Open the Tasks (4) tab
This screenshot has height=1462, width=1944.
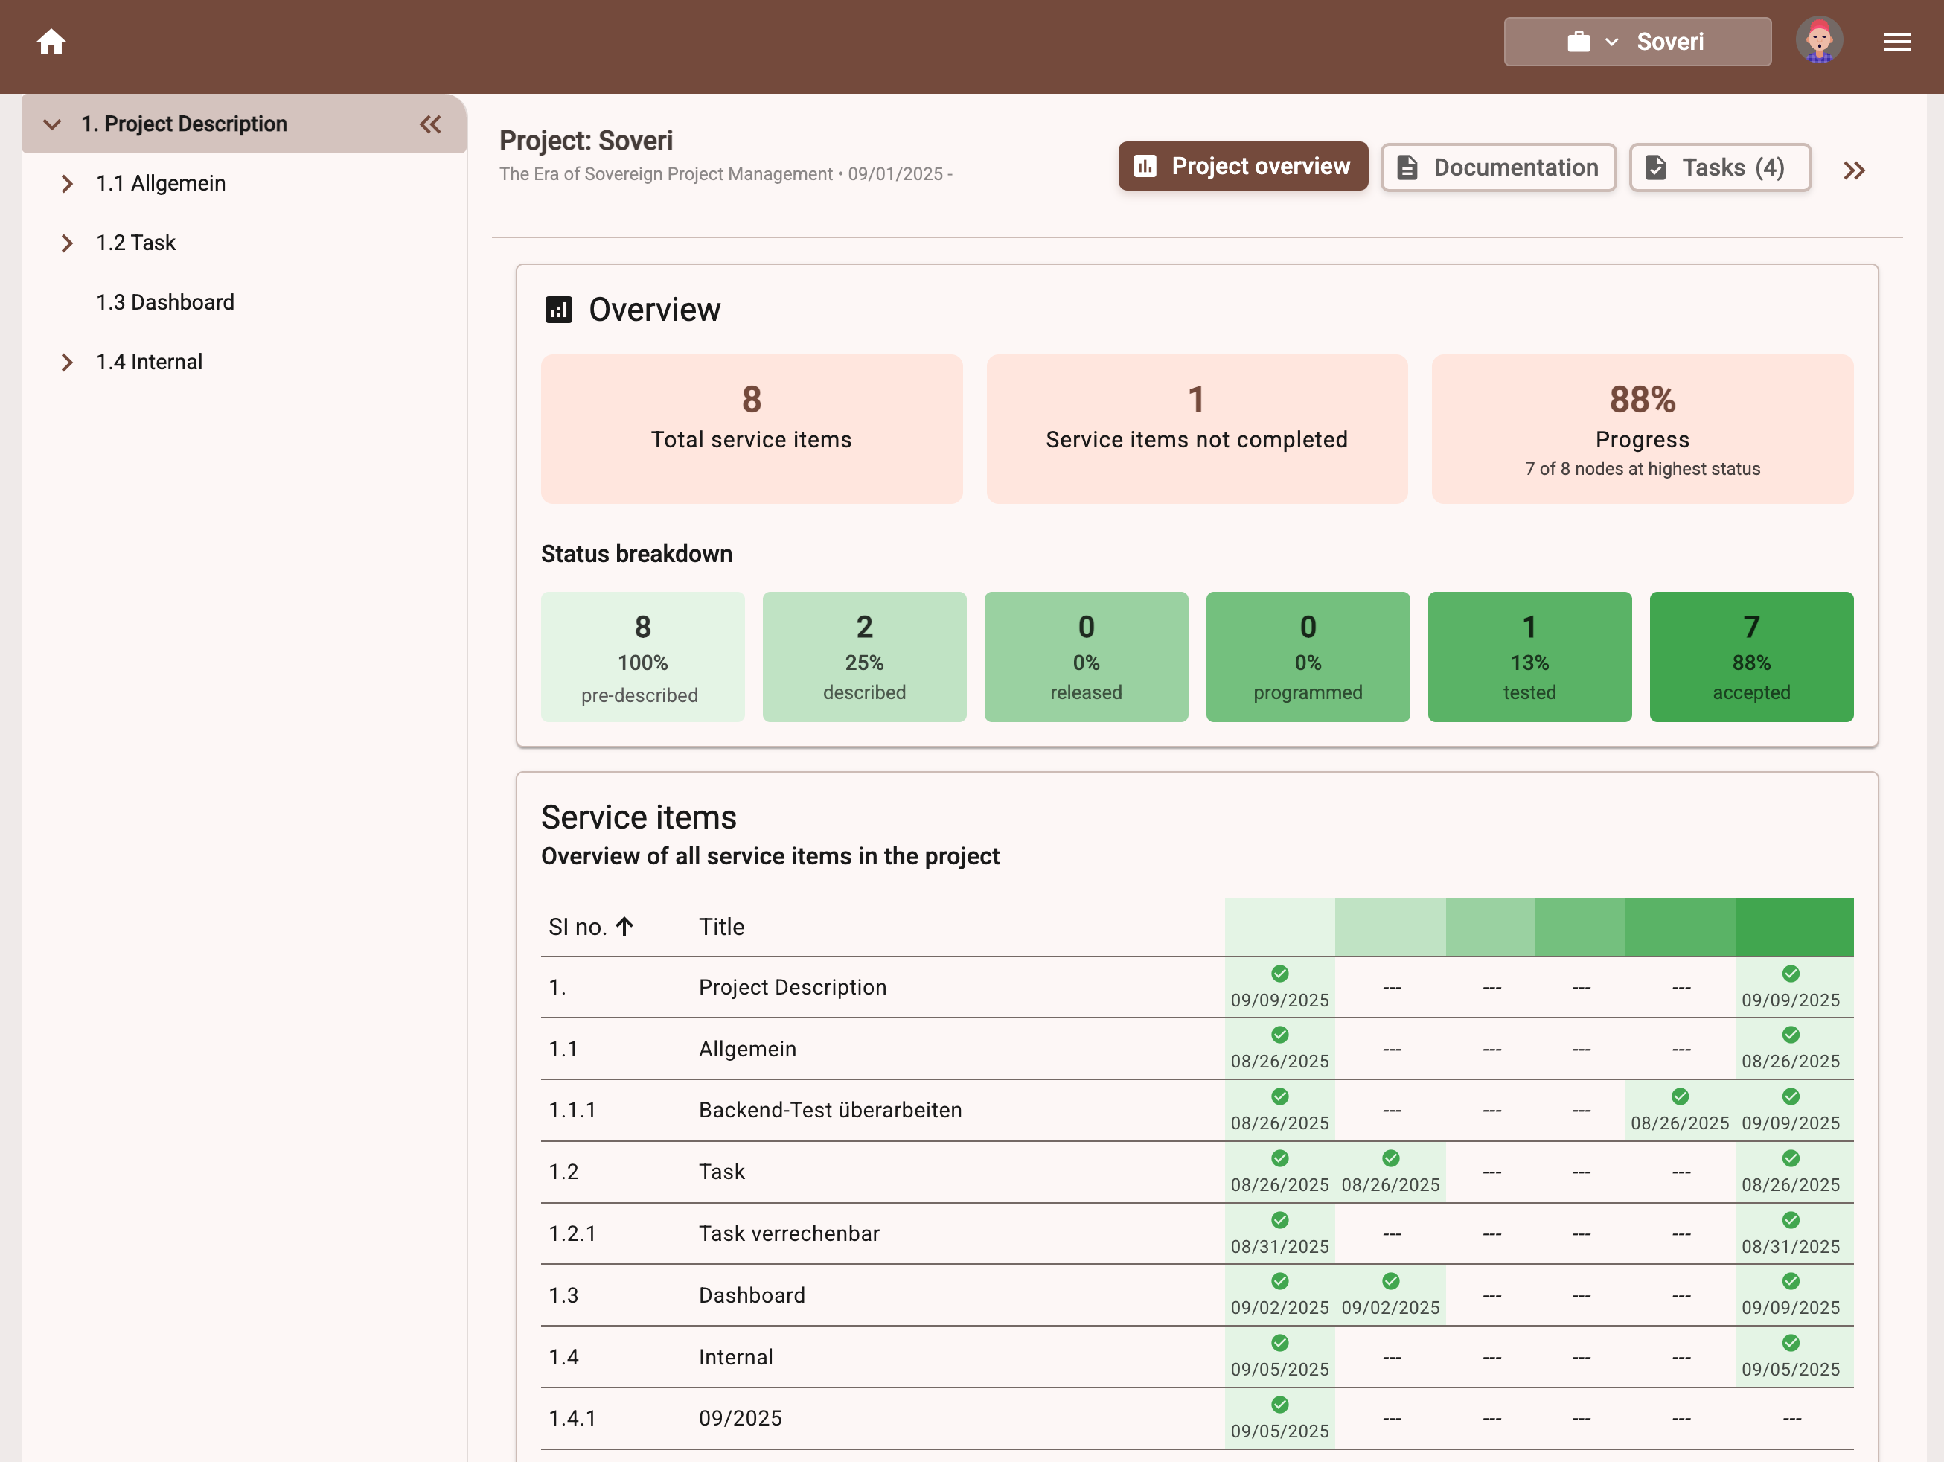(1719, 167)
